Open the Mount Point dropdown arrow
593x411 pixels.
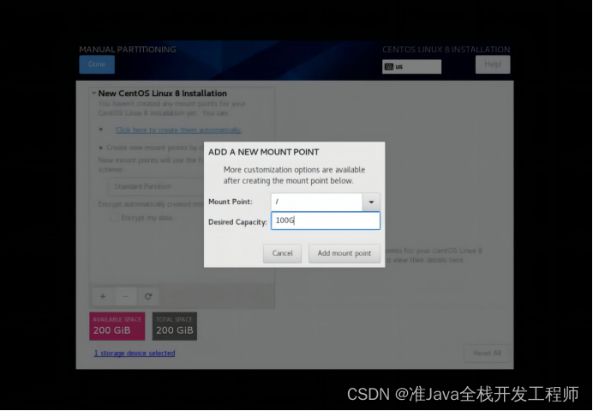[x=371, y=202]
